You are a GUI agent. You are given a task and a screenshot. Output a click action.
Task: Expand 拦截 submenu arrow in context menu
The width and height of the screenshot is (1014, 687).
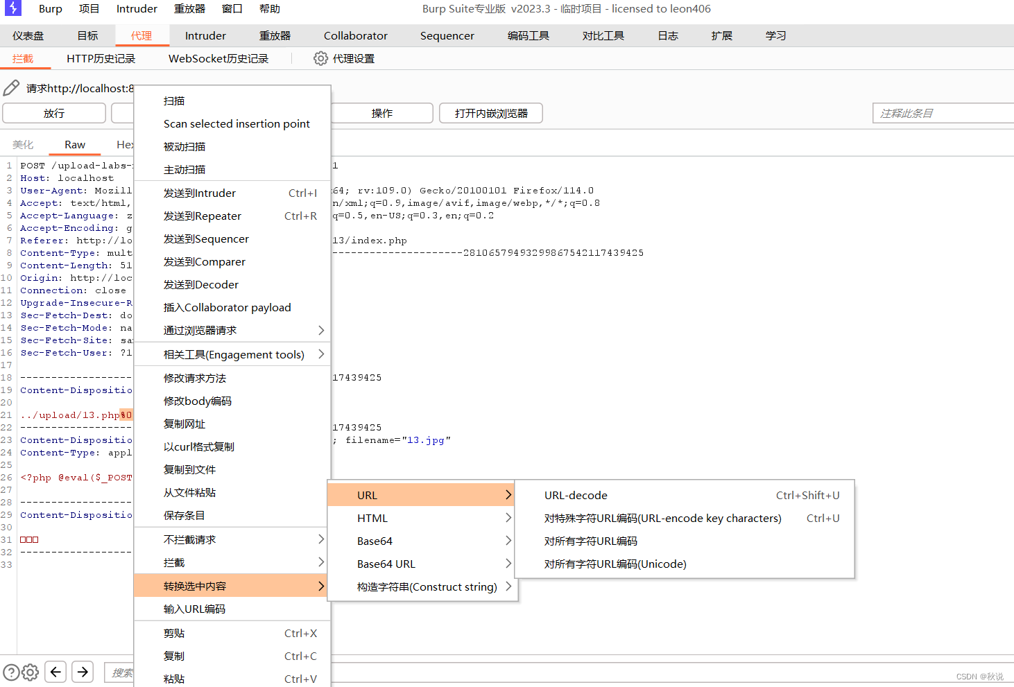click(321, 562)
